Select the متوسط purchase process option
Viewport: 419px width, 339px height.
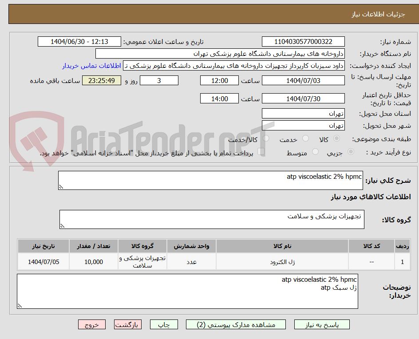tap(316, 152)
